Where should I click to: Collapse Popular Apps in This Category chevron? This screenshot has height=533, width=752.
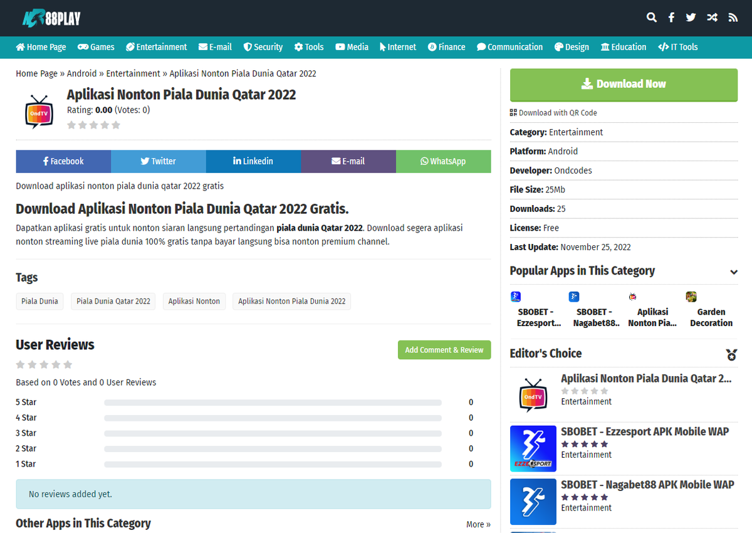tap(734, 272)
